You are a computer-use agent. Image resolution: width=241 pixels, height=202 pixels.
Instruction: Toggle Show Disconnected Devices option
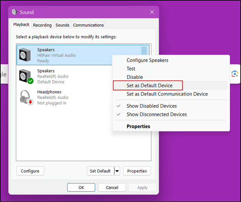[157, 114]
